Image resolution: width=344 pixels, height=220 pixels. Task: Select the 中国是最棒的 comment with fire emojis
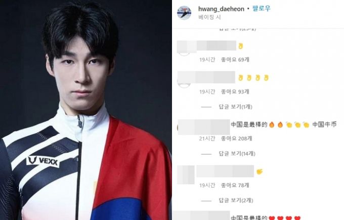283,125
